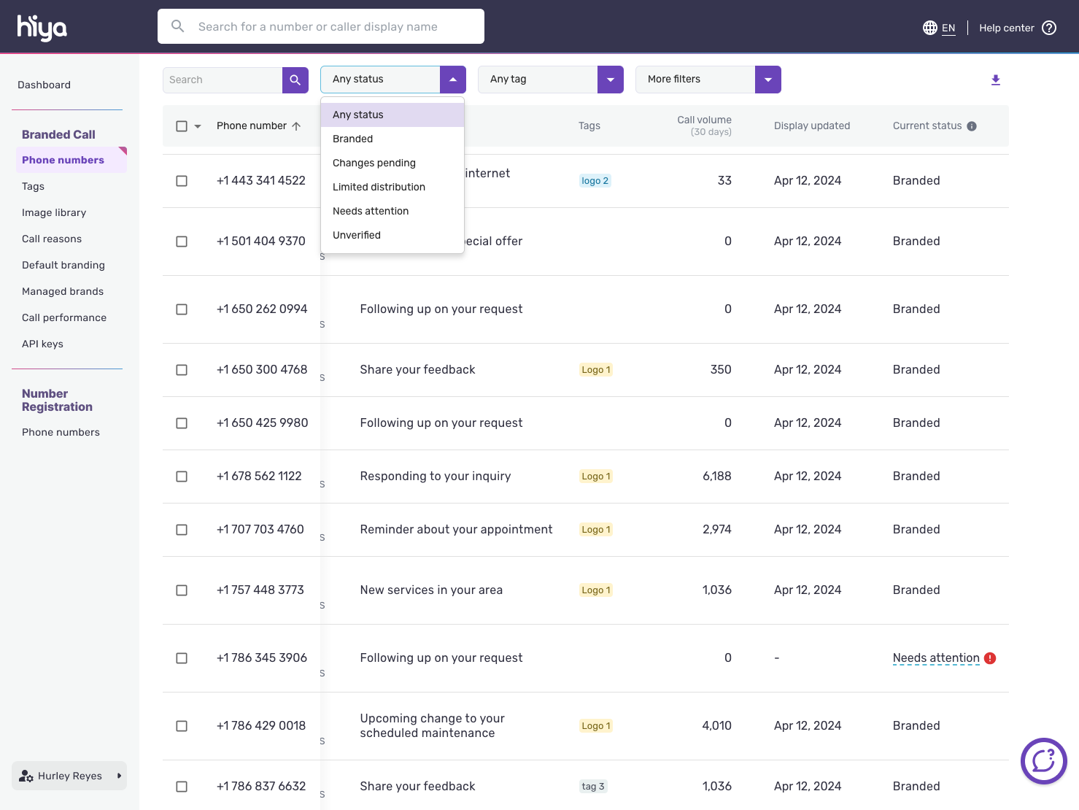Click the top number or caller search field

pos(321,26)
